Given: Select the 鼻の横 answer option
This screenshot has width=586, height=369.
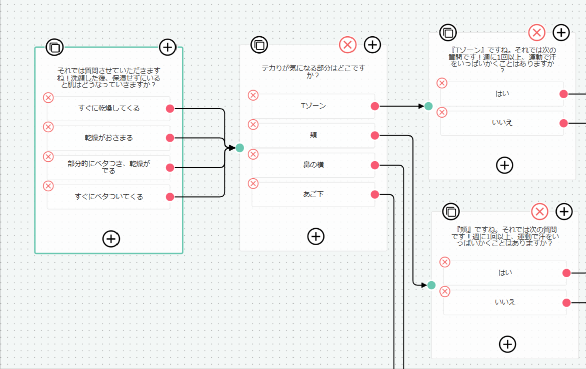Looking at the screenshot, I should [313, 165].
